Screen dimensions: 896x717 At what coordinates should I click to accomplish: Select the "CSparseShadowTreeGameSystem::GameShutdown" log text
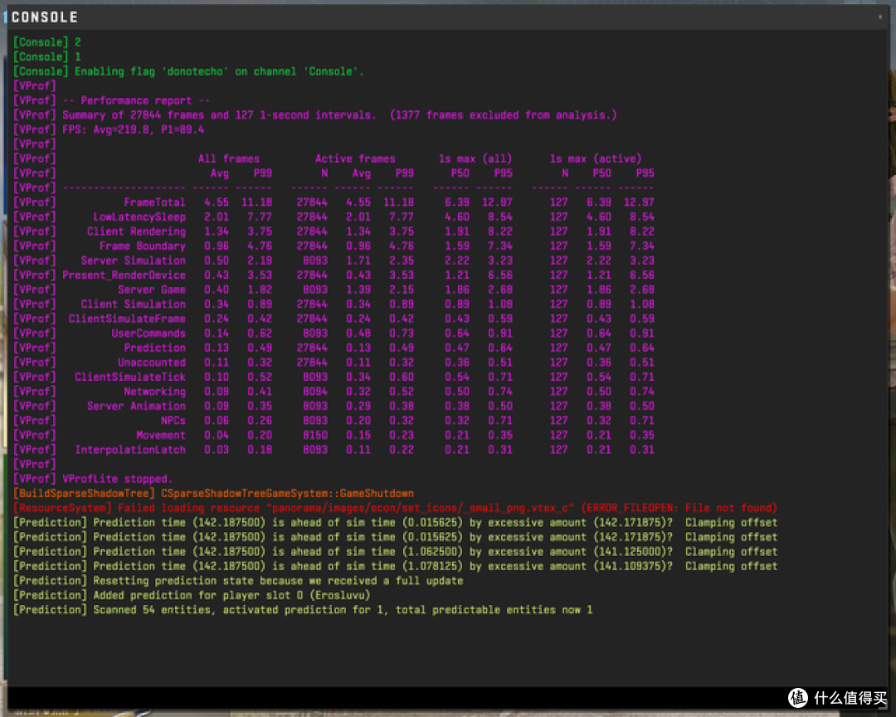click(x=287, y=494)
